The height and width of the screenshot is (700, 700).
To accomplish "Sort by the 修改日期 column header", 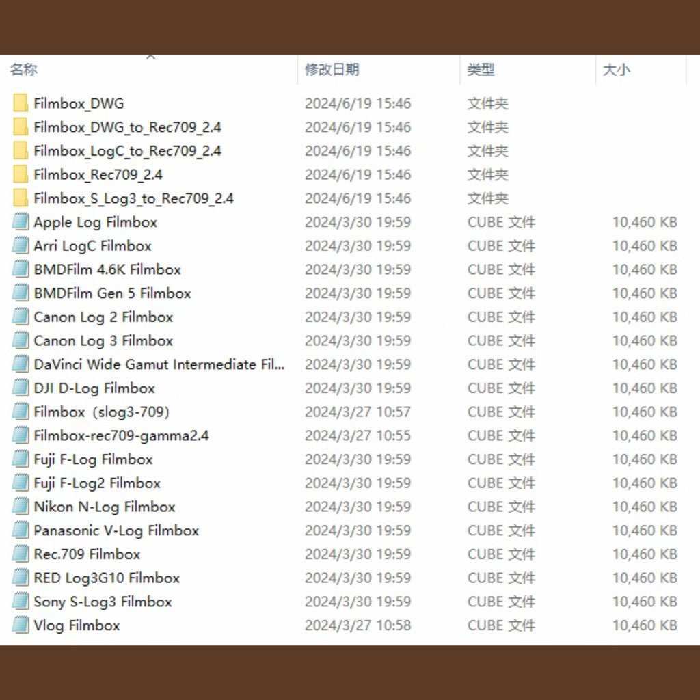I will (332, 69).
